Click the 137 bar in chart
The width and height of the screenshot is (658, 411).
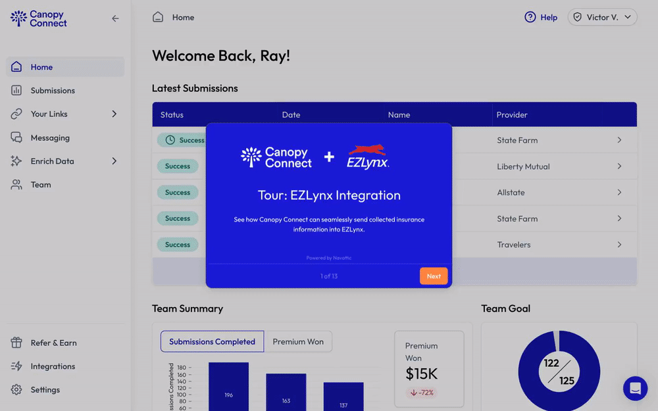tap(343, 397)
